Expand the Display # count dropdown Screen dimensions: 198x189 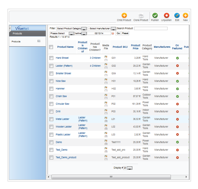tap(129, 168)
